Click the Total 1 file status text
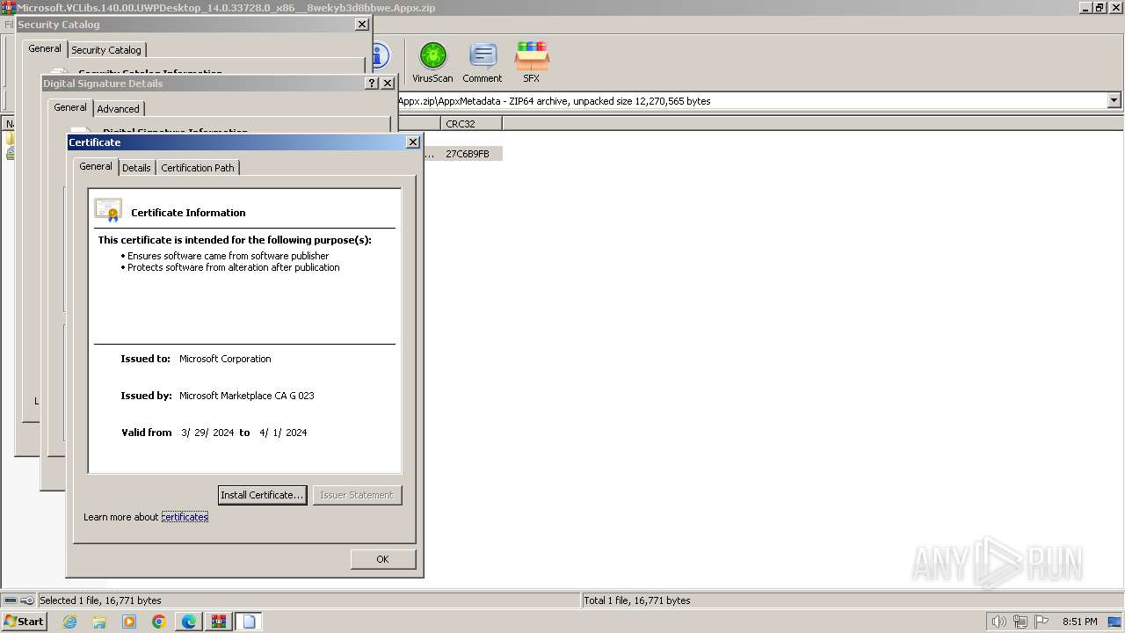The height and width of the screenshot is (633, 1125). [637, 600]
